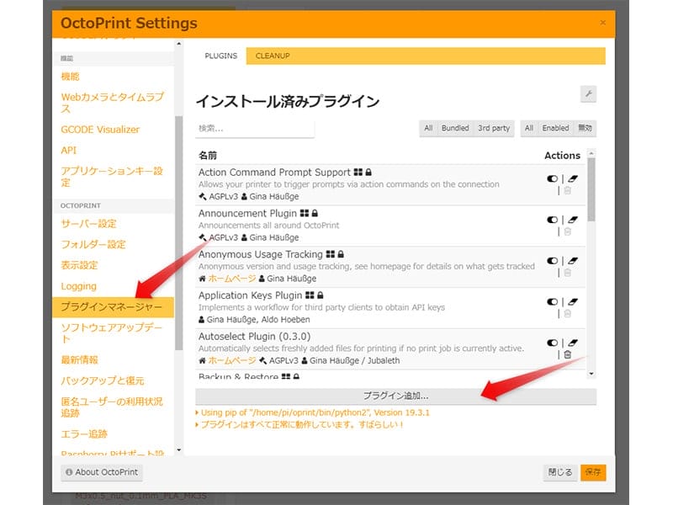The image size is (673, 505).
Task: Click cleanup eraser icon for Autoselect Plugin
Action: point(573,343)
